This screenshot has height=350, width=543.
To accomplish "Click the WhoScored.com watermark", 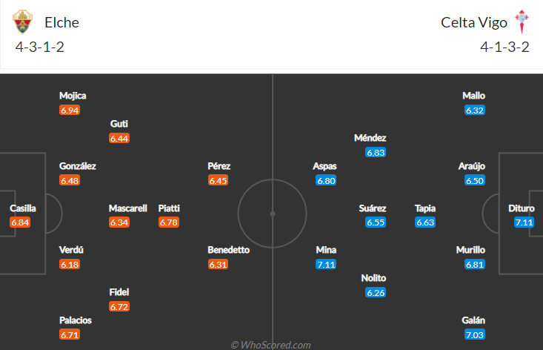I will (270, 345).
